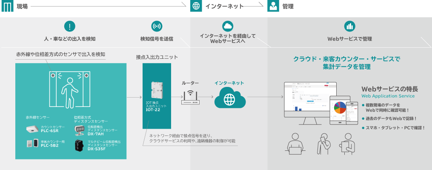Viewport: 432px width, 170px height.
Task: Click the 赤外線や位相差方式のセンサで出入を検知 caption
Action: pyautogui.click(x=60, y=54)
